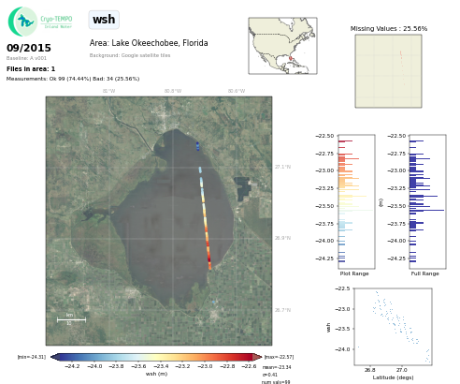This screenshot has width=460, height=384.
Task: Click the wsh parameter badge
Action: click(104, 20)
